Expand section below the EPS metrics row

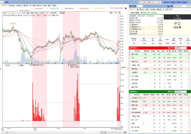160,46
